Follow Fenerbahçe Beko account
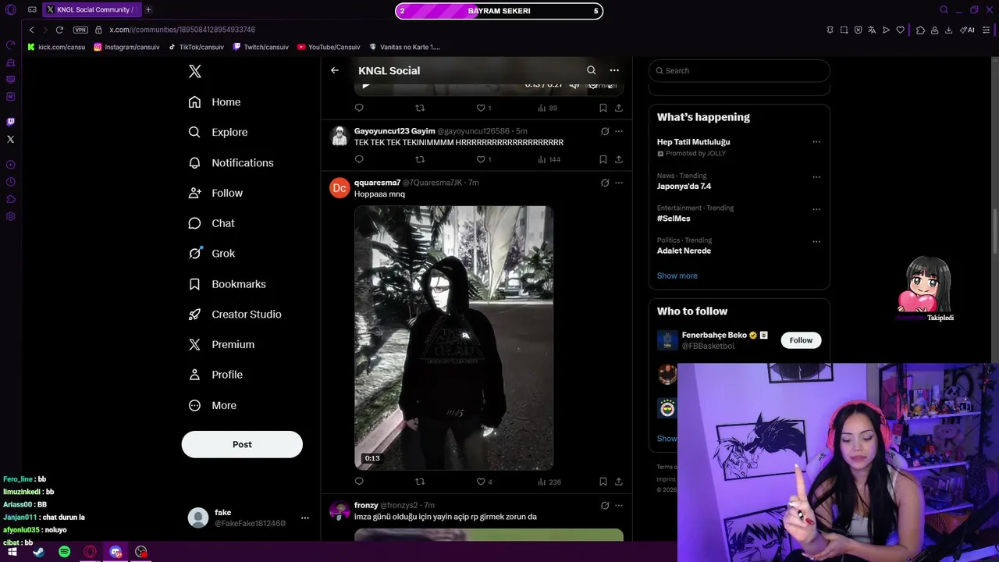Viewport: 999px width, 562px height. (801, 340)
